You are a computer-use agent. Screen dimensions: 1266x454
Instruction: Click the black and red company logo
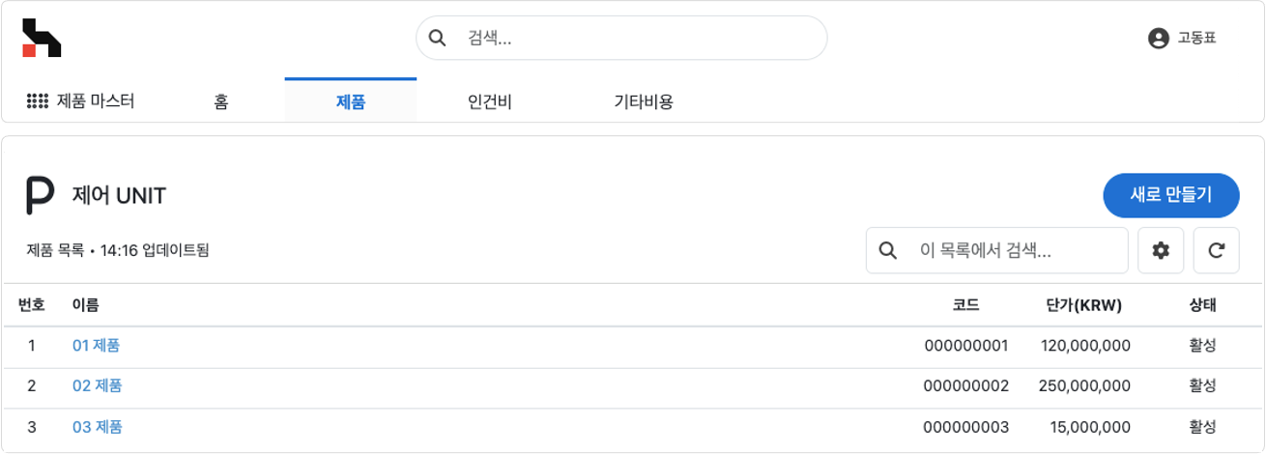pyautogui.click(x=42, y=38)
